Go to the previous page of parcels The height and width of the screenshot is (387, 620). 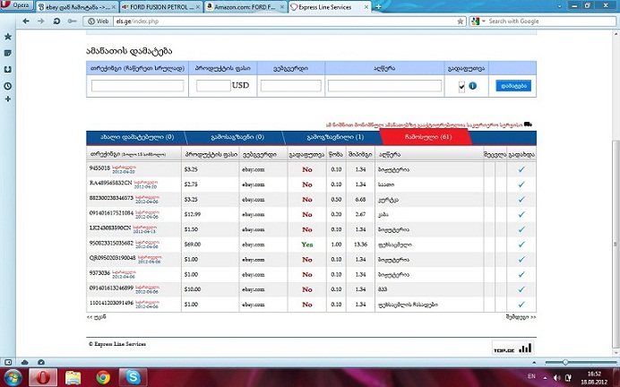[96, 316]
